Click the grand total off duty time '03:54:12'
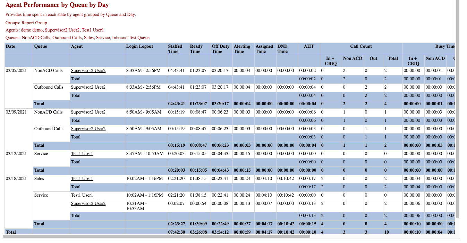 point(220,232)
